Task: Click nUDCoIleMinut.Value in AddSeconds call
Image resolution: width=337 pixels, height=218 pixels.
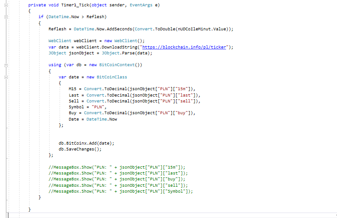Action: coord(201,29)
